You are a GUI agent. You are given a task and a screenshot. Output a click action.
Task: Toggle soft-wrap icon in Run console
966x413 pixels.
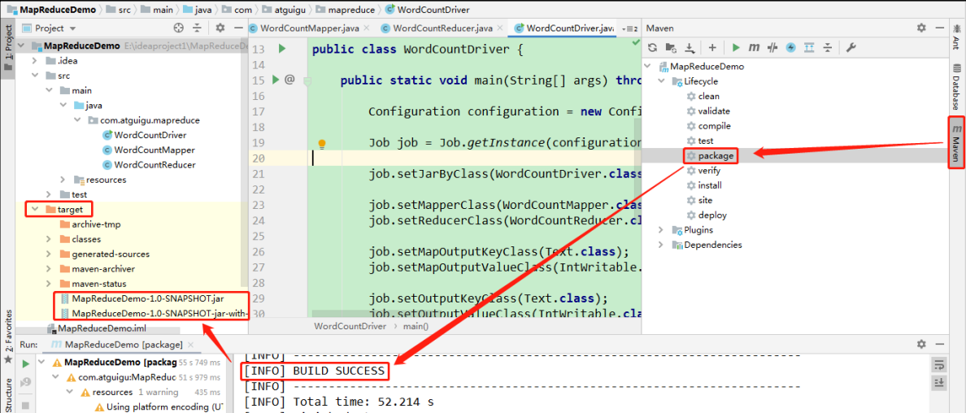(940, 365)
